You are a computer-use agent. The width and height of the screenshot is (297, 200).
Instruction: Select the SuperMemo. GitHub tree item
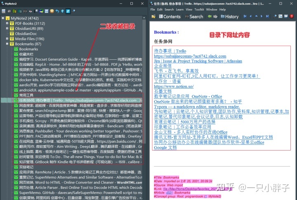click(80, 193)
